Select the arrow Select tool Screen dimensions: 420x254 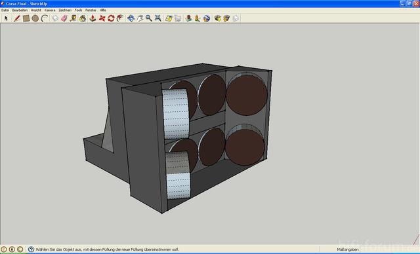click(7, 18)
